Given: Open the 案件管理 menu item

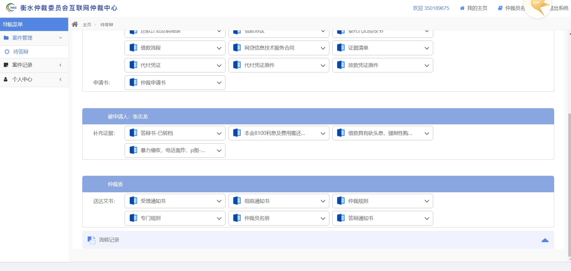Looking at the screenshot, I should point(34,38).
